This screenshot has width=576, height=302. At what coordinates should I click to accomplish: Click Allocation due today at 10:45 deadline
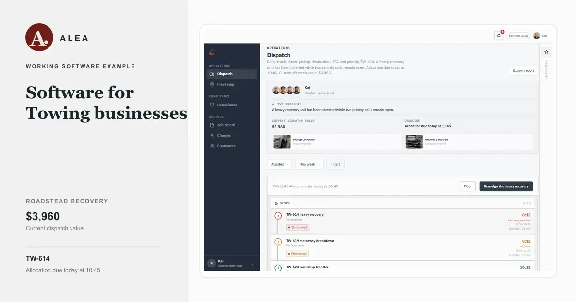click(x=428, y=126)
